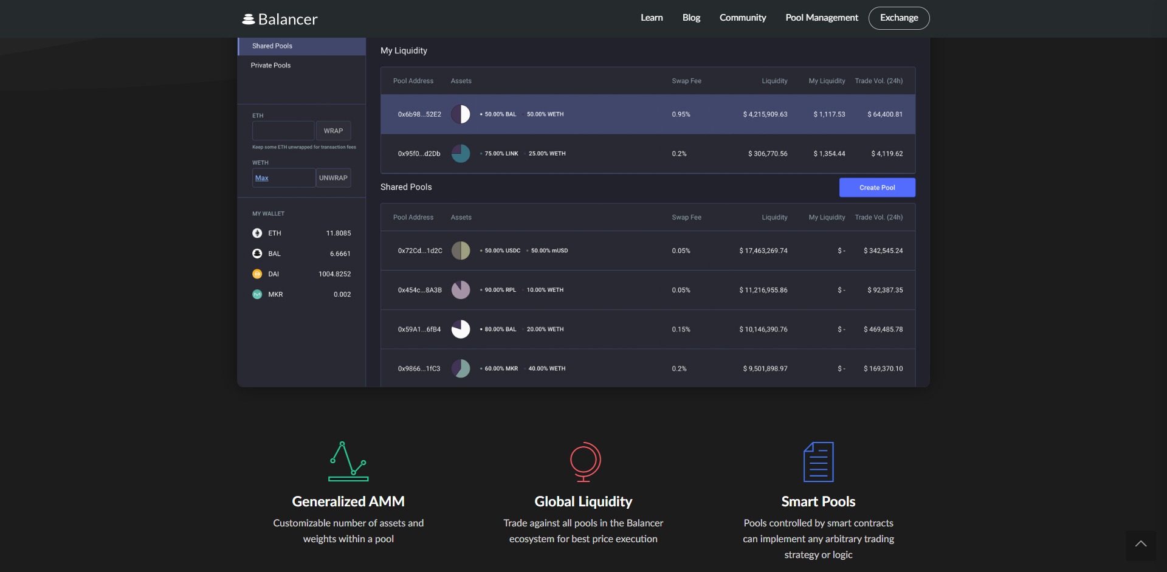Click the ETH amount input field
This screenshot has height=572, width=1167.
283,131
